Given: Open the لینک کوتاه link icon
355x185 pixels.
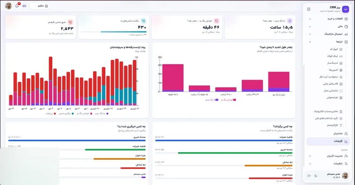Looking at the screenshot, I should coord(341,56).
